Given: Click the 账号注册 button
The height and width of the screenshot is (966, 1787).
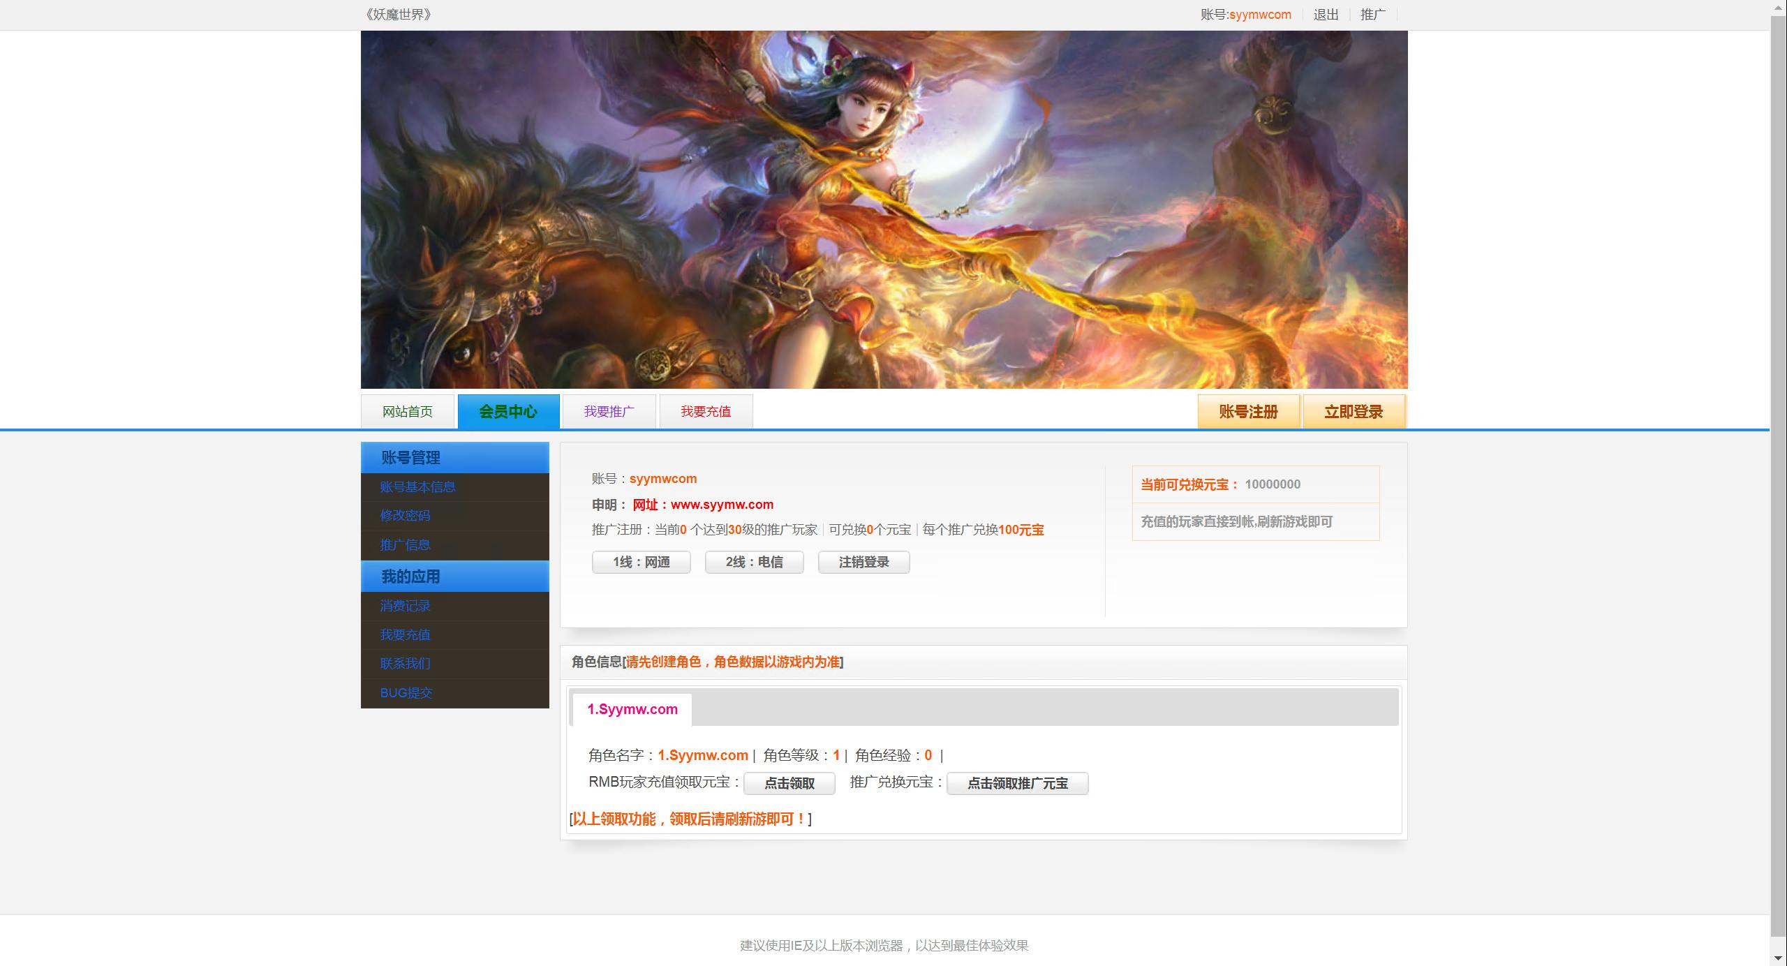Looking at the screenshot, I should coord(1248,412).
